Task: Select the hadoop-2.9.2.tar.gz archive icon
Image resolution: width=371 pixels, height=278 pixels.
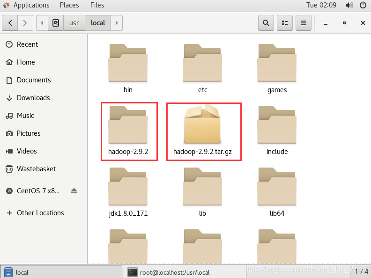Action: pyautogui.click(x=202, y=124)
